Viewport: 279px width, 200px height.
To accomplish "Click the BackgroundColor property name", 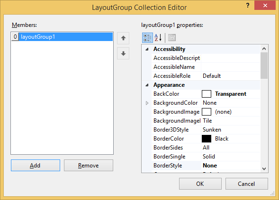I will (176, 103).
